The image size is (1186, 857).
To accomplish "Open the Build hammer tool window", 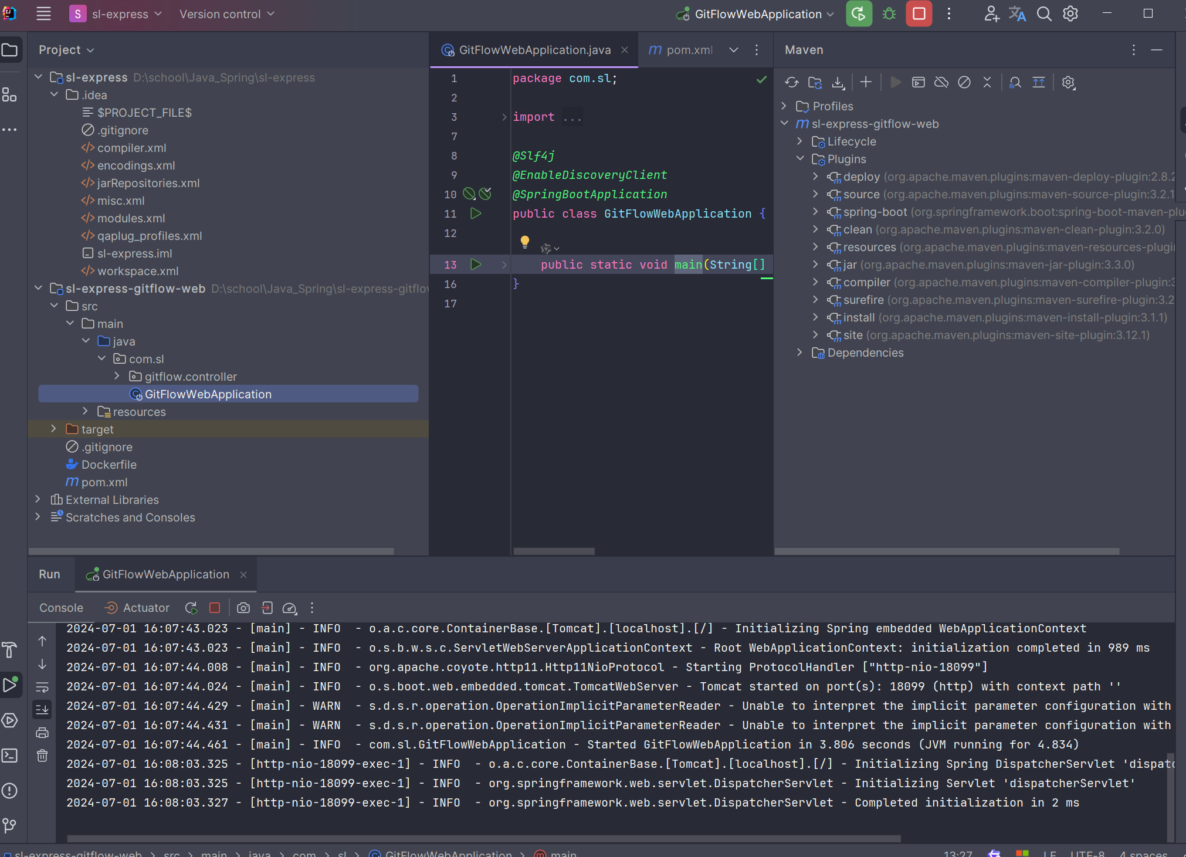I will pos(9,650).
